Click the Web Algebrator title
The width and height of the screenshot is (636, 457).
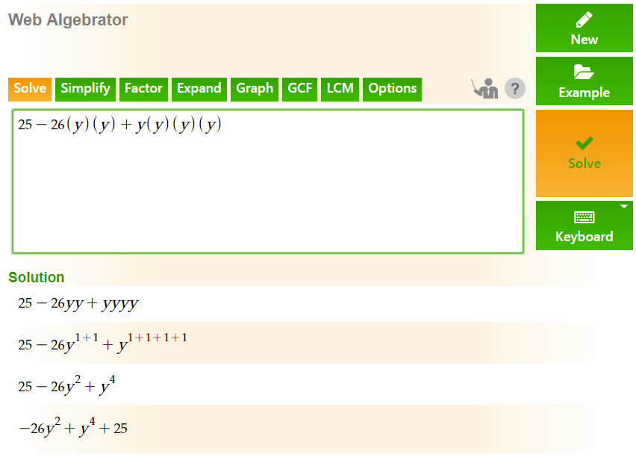[68, 20]
